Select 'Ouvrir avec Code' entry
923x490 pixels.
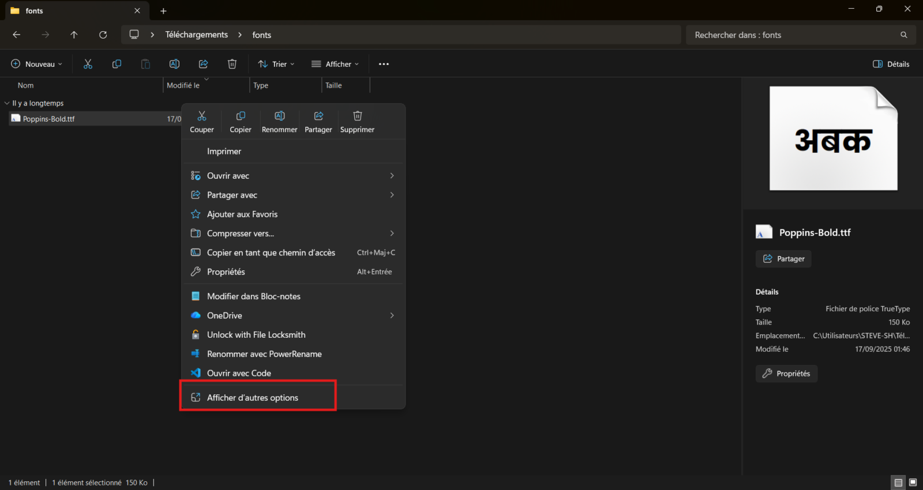tap(293, 373)
